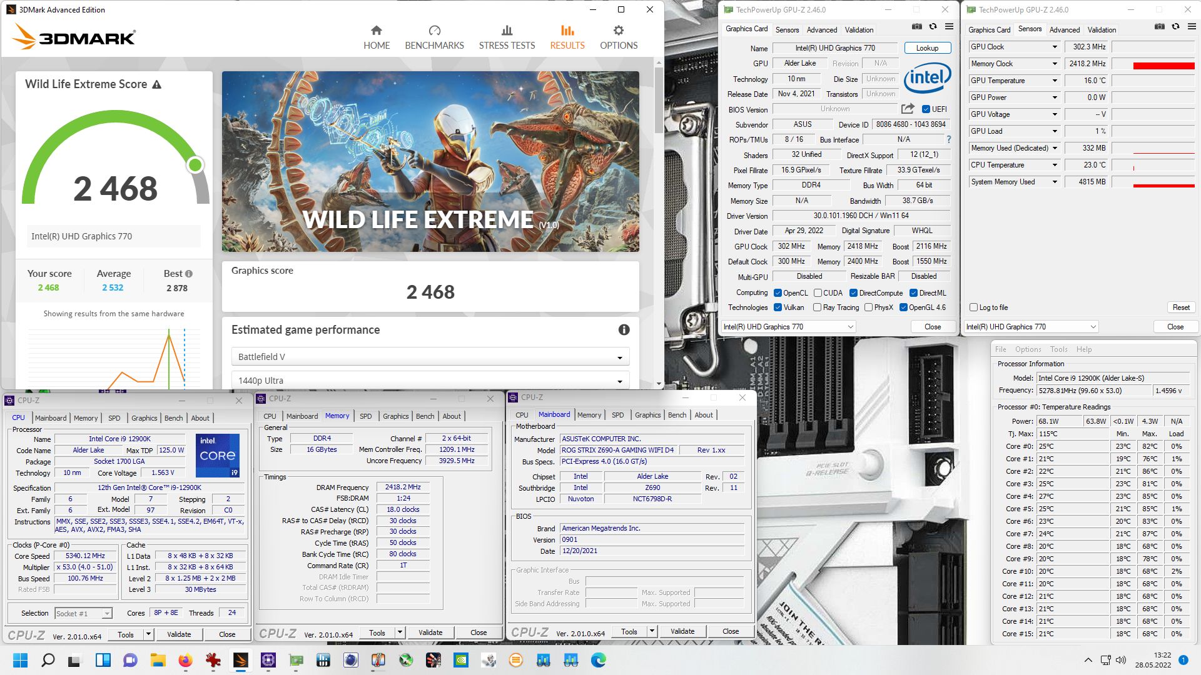Expand GPU Temperature sensor dropdown
Screen dimensions: 1201x675
point(1055,81)
